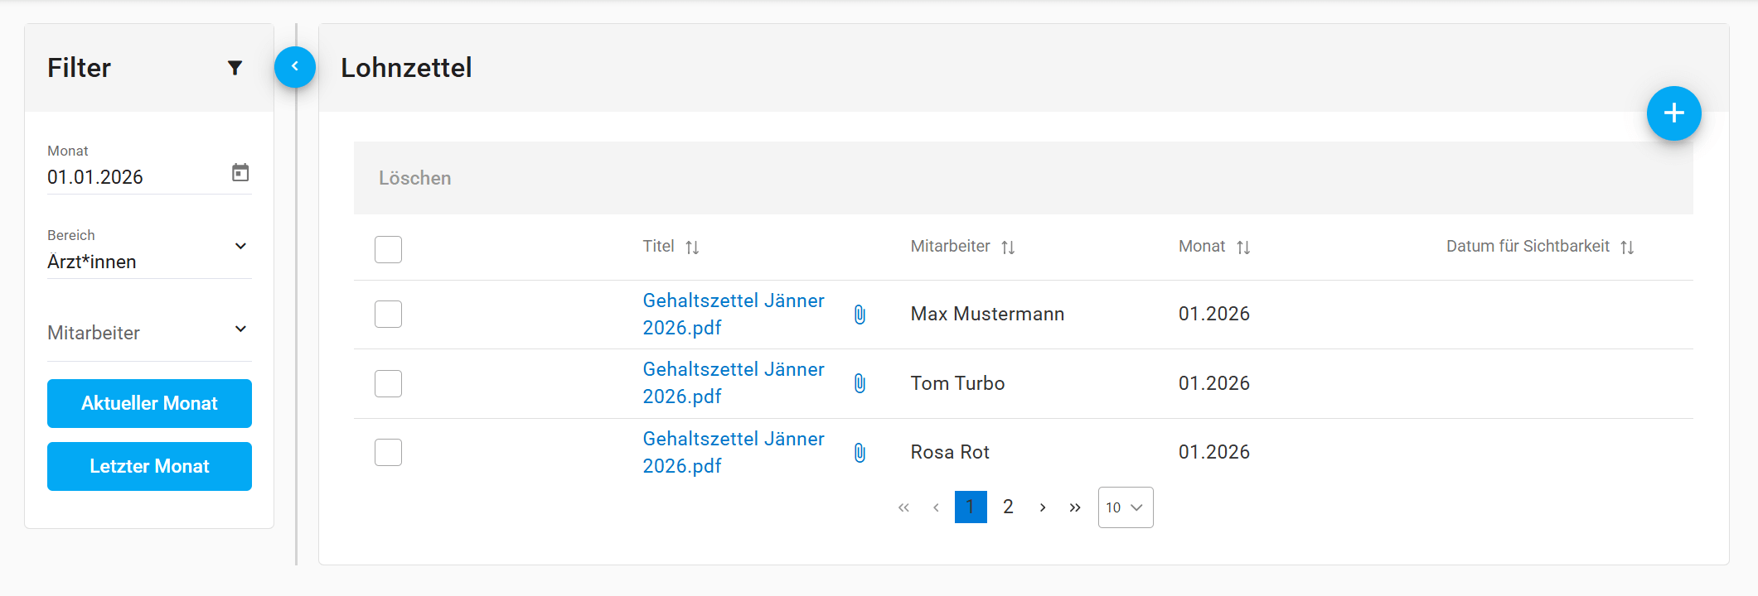Collapse the filter sidebar with arrow button
Image resolution: width=1758 pixels, height=596 pixels.
tap(295, 67)
